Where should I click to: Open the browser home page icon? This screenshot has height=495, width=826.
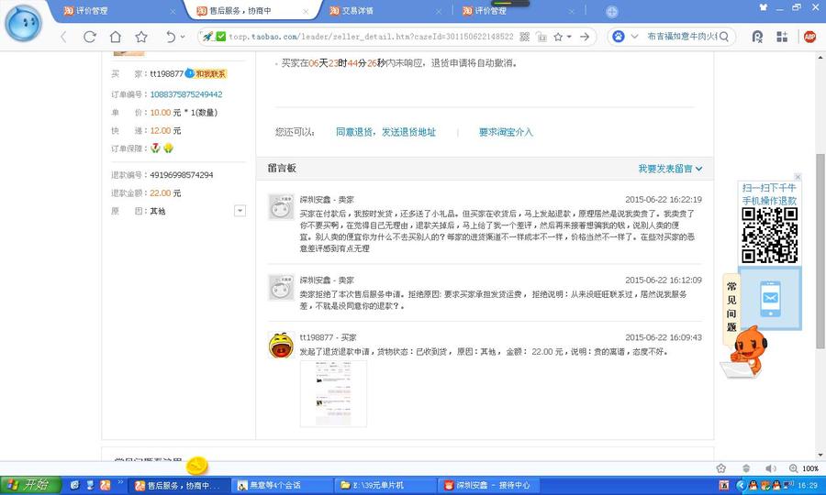point(116,37)
